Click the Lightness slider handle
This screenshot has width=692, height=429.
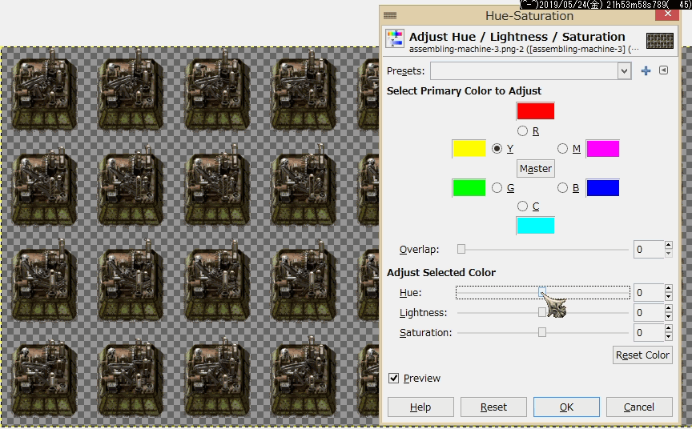click(542, 312)
